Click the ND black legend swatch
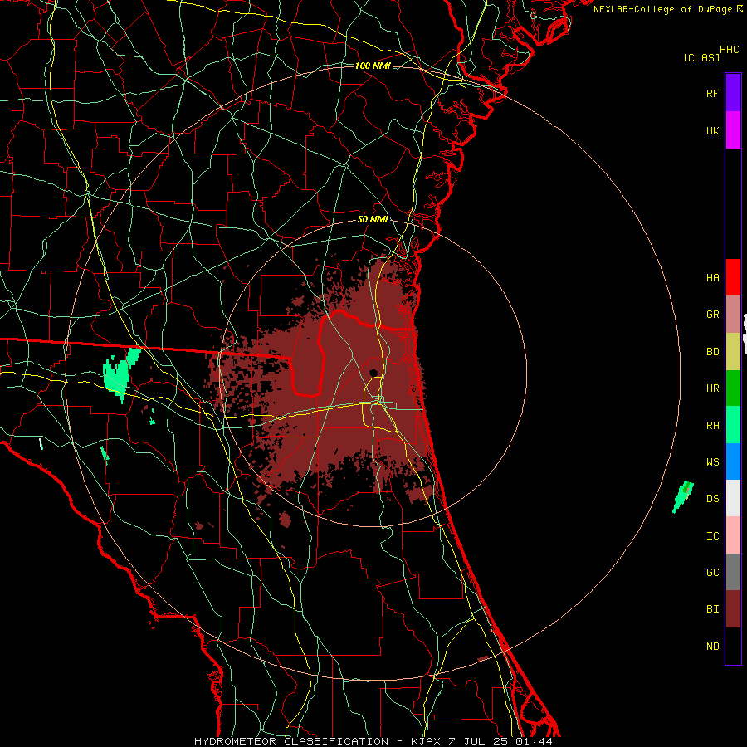 coord(733,646)
